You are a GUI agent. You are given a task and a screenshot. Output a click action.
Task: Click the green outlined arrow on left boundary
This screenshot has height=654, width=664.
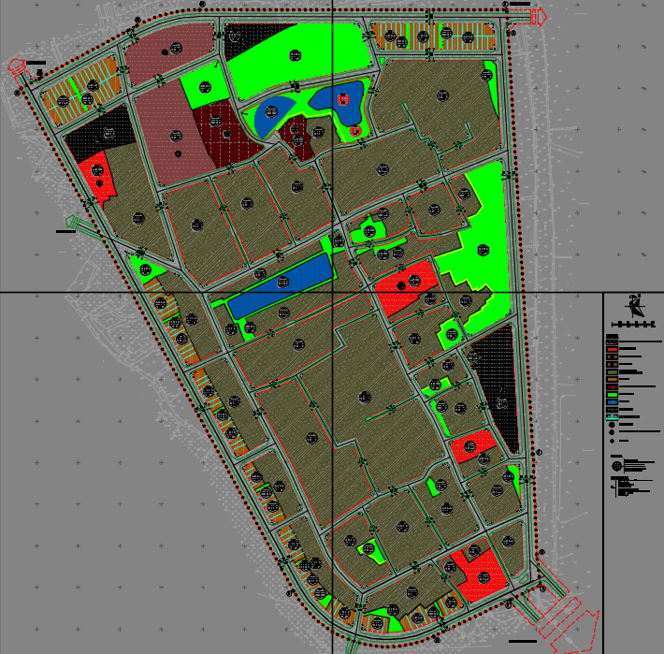click(71, 223)
